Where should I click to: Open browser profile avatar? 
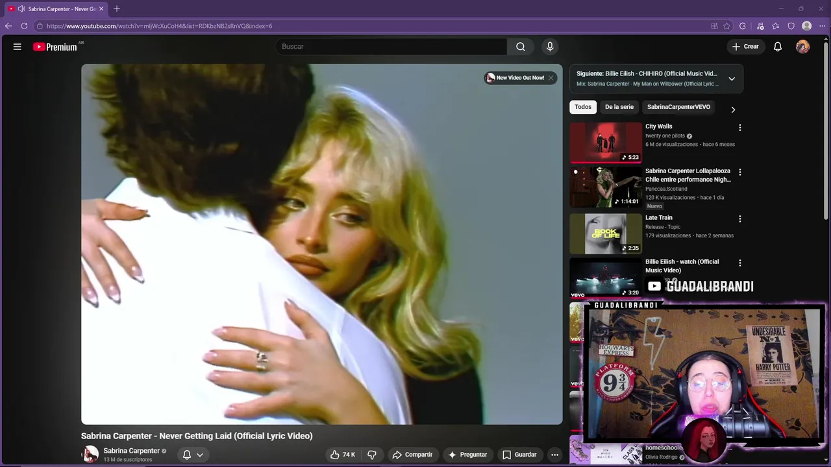(807, 26)
